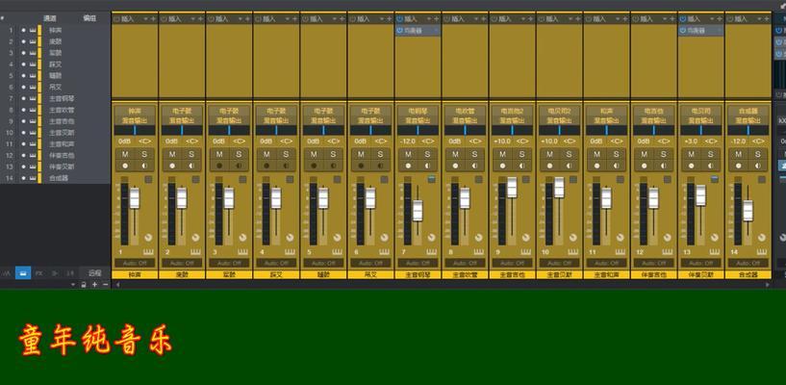Screen dimensions: 786x385
Task: Toggle visibility dot for channel list row 1
Action: (23, 30)
